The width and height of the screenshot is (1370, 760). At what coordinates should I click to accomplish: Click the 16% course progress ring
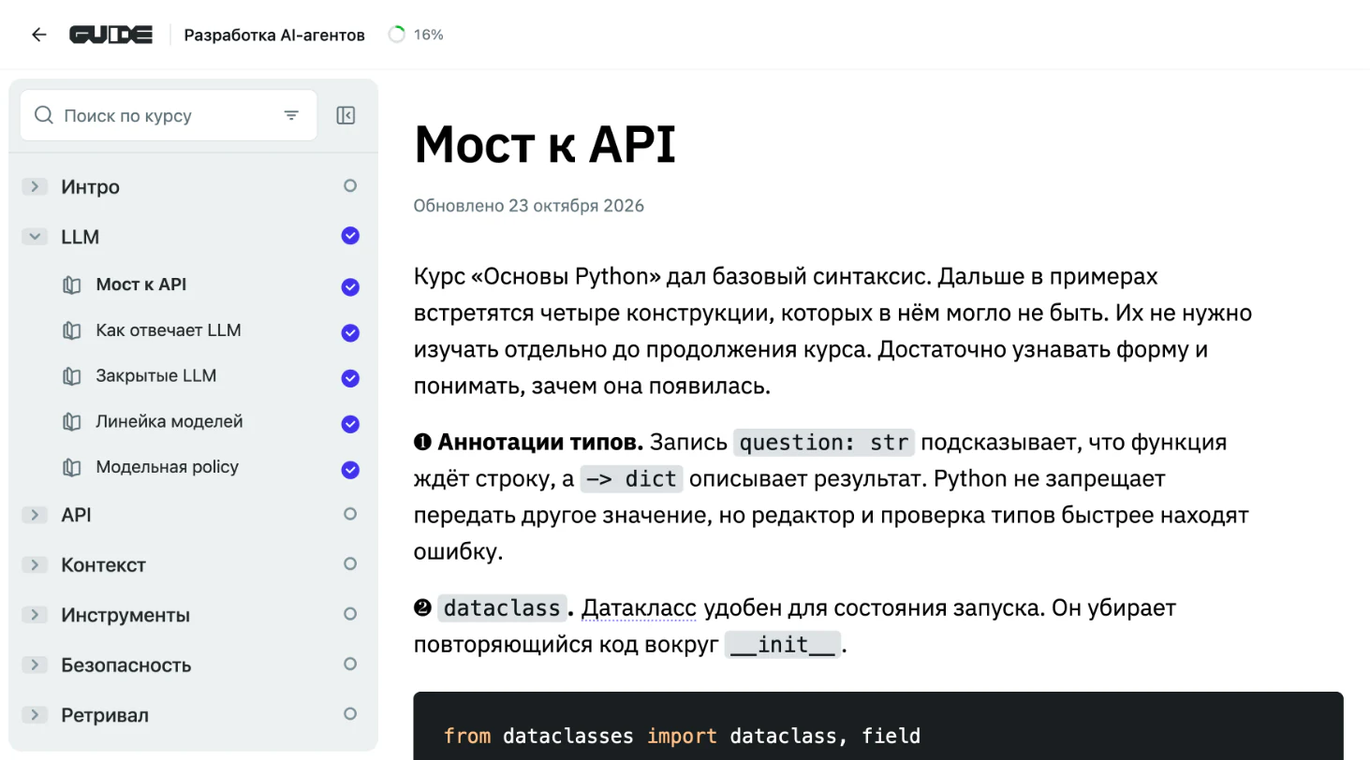[396, 35]
